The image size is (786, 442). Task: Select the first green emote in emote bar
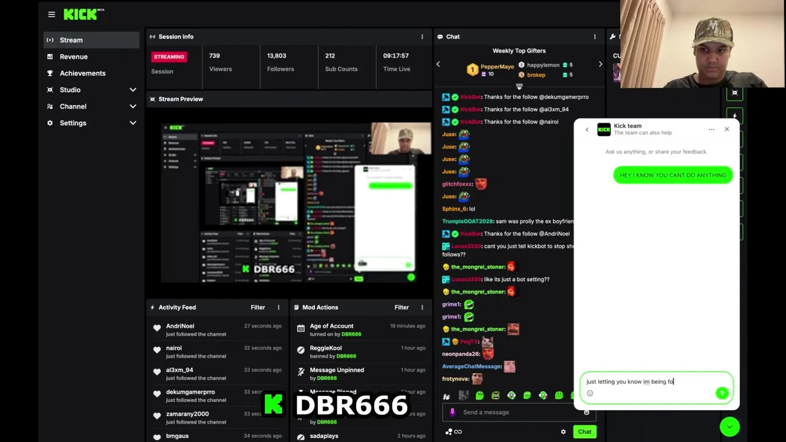tap(480, 395)
